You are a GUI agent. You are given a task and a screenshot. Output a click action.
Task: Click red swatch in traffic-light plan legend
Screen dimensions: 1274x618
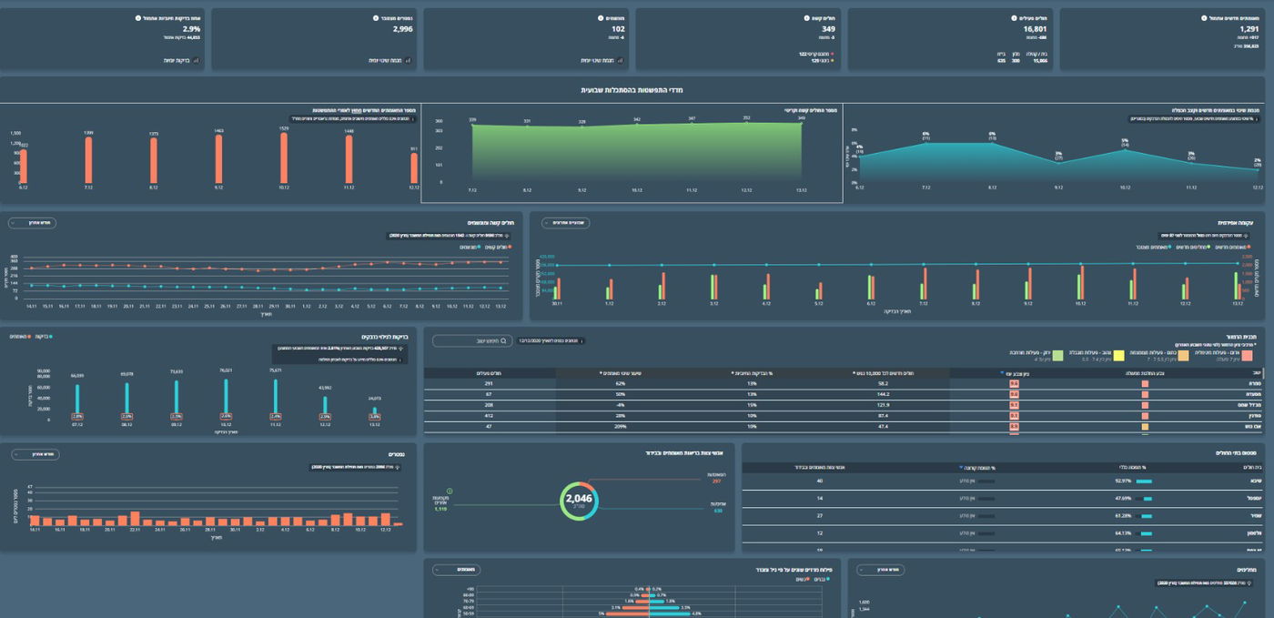pyautogui.click(x=1247, y=355)
